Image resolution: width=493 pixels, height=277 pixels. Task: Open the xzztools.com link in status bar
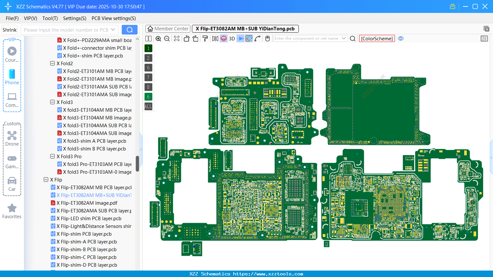point(268,274)
